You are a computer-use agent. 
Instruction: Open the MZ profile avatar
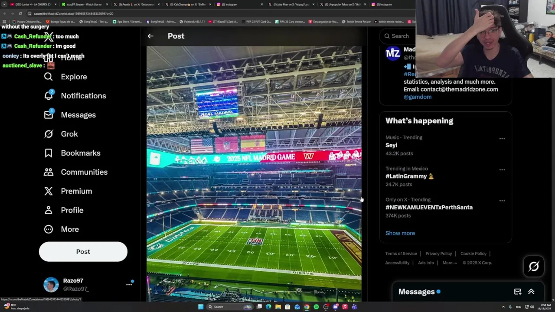(393, 53)
